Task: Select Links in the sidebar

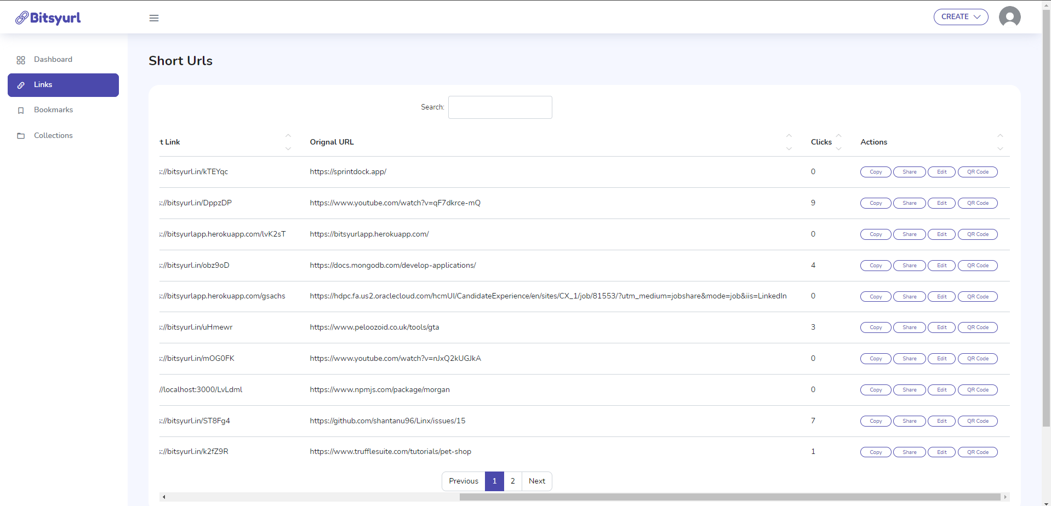Action: tap(63, 85)
